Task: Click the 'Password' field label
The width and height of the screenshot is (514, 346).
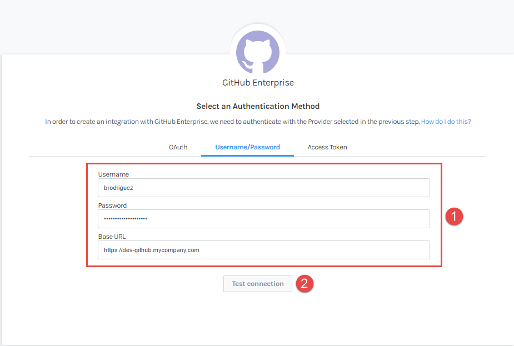Action: [112, 205]
